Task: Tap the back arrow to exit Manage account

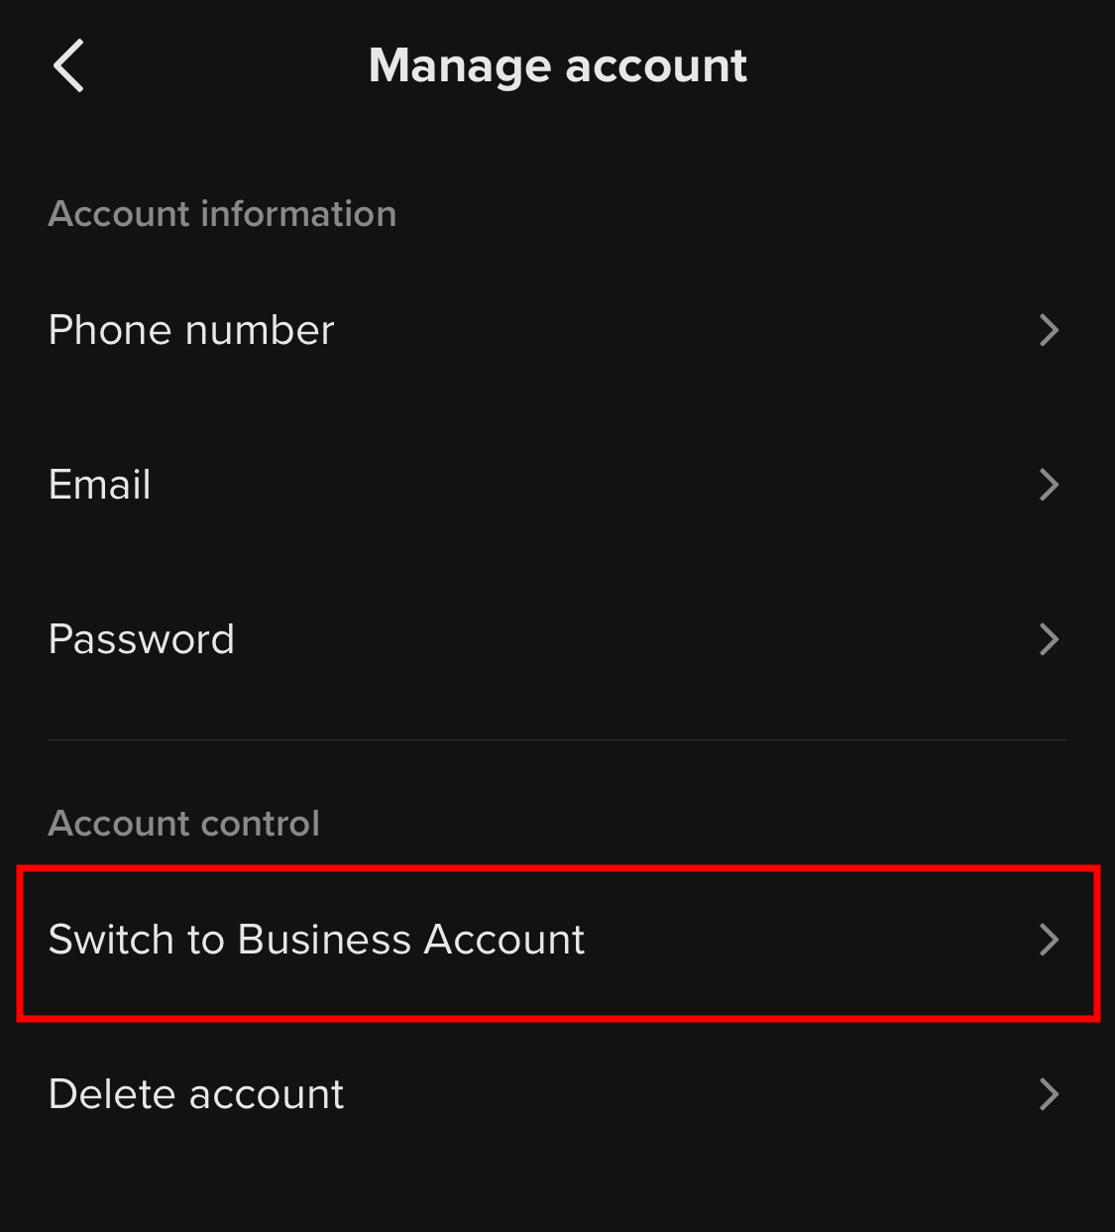Action: click(67, 65)
